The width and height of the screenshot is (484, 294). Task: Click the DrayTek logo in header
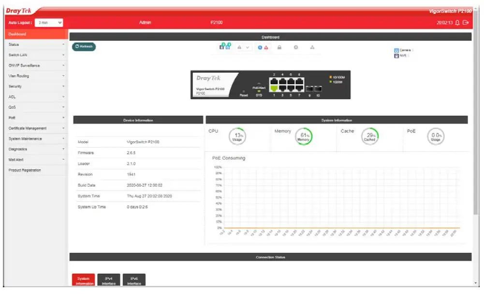pos(19,11)
